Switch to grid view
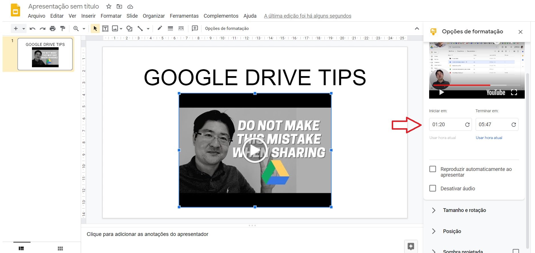This screenshot has height=253, width=535. click(60, 248)
